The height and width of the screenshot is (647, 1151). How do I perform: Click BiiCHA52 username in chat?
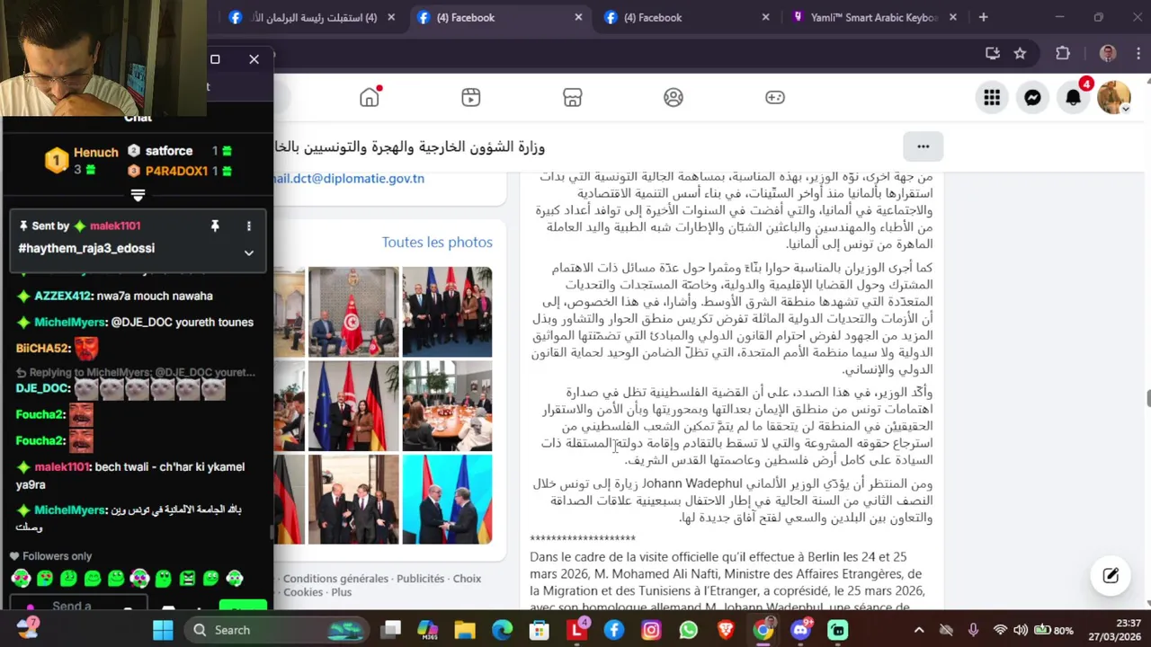click(42, 348)
